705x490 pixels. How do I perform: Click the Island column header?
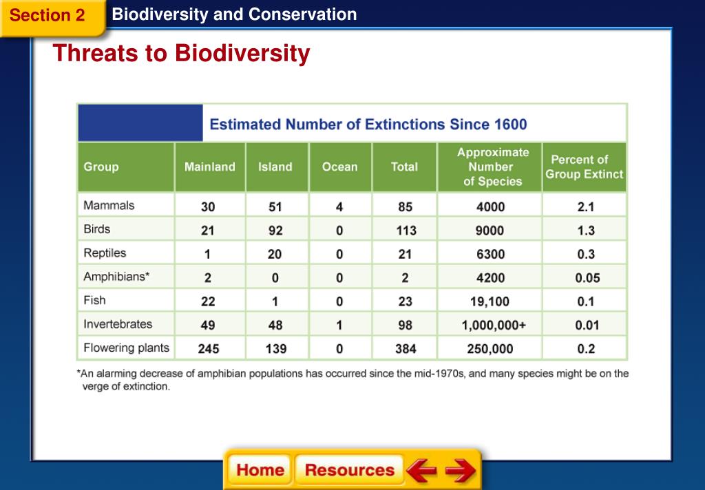(275, 167)
